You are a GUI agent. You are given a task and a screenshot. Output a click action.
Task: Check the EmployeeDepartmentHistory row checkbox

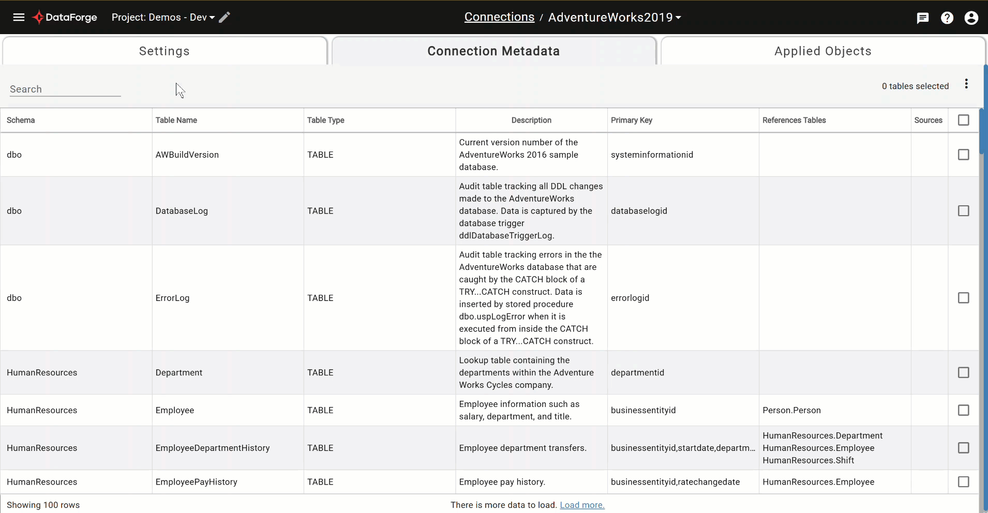963,448
